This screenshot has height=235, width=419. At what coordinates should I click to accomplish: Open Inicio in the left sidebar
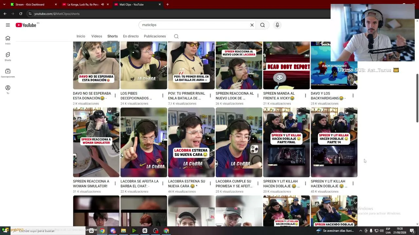tap(8, 40)
